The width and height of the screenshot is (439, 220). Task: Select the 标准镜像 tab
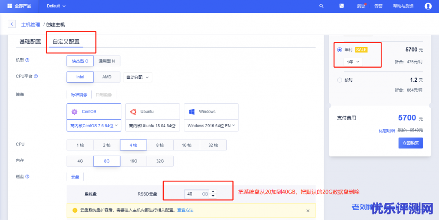pos(79,95)
